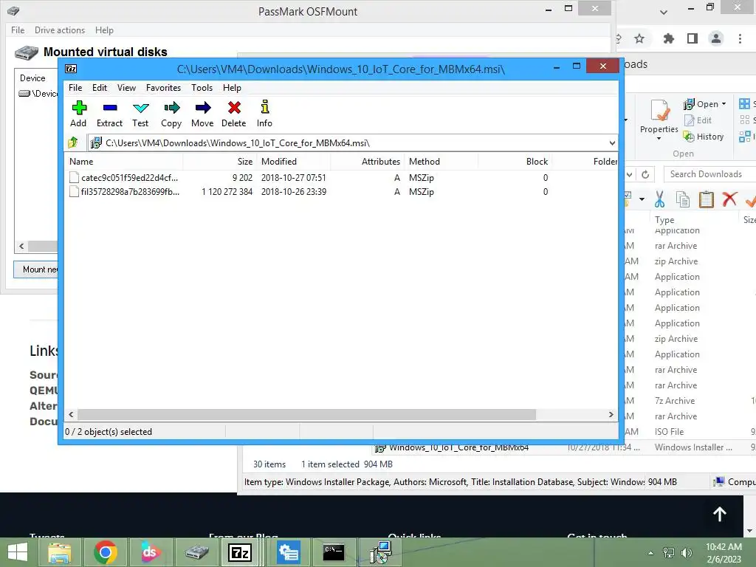The image size is (756, 567).
Task: Open Google Chrome from the taskbar
Action: (105, 552)
